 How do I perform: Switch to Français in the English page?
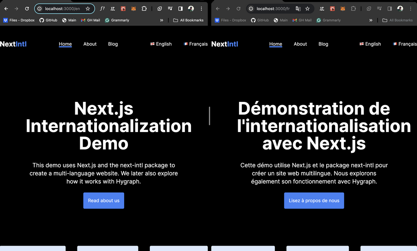tap(196, 44)
